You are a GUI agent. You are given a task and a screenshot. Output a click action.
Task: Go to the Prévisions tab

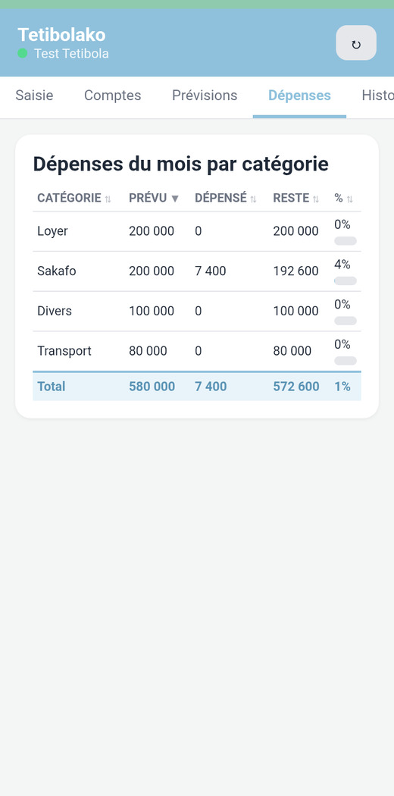click(x=205, y=96)
